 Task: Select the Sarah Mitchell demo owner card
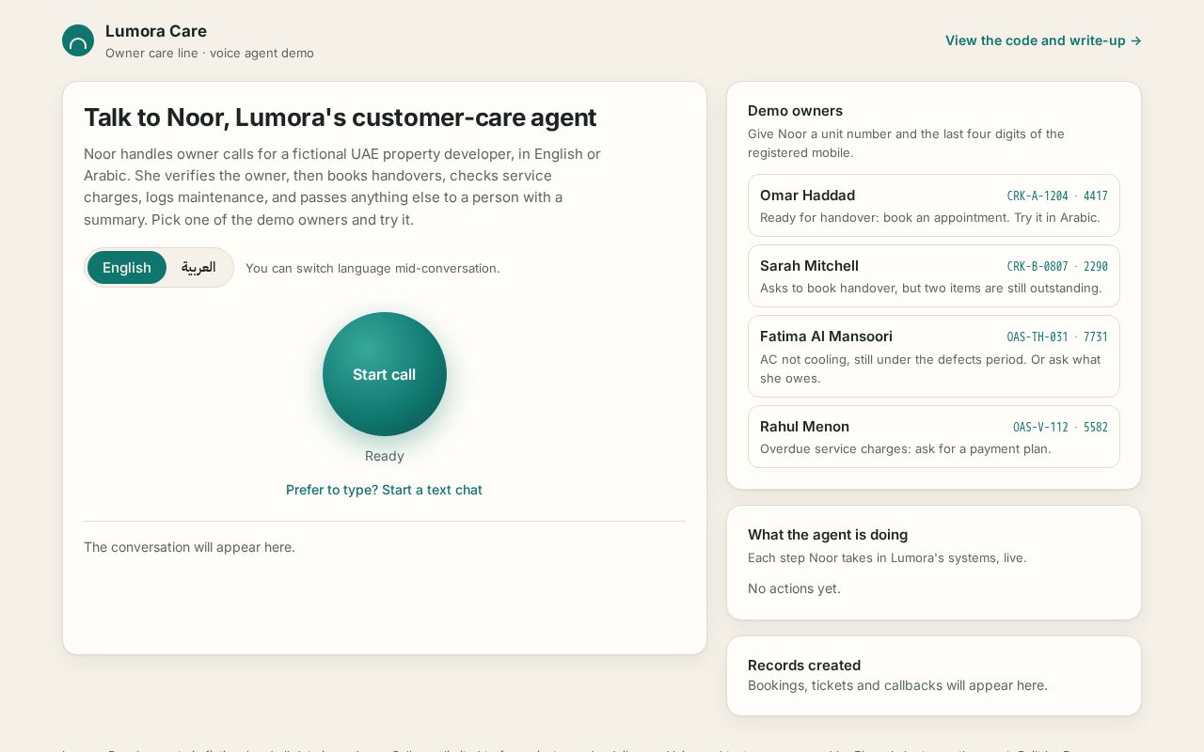click(x=934, y=275)
